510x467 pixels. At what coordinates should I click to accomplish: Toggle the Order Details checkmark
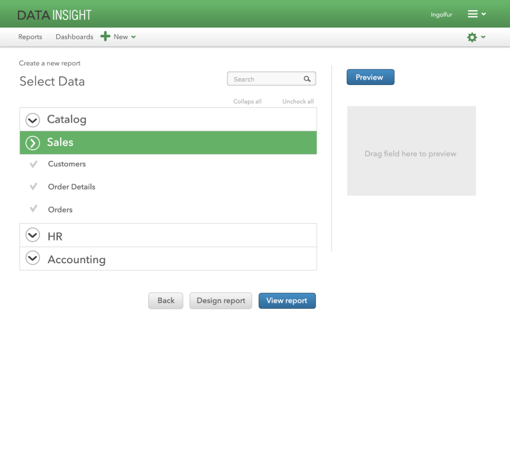tap(33, 186)
